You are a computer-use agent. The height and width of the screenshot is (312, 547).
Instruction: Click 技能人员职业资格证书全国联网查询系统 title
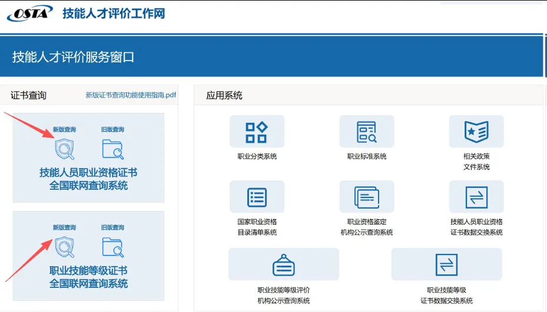coord(88,179)
